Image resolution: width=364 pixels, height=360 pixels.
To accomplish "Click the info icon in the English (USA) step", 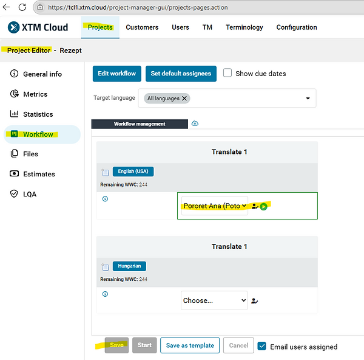I will (105, 199).
